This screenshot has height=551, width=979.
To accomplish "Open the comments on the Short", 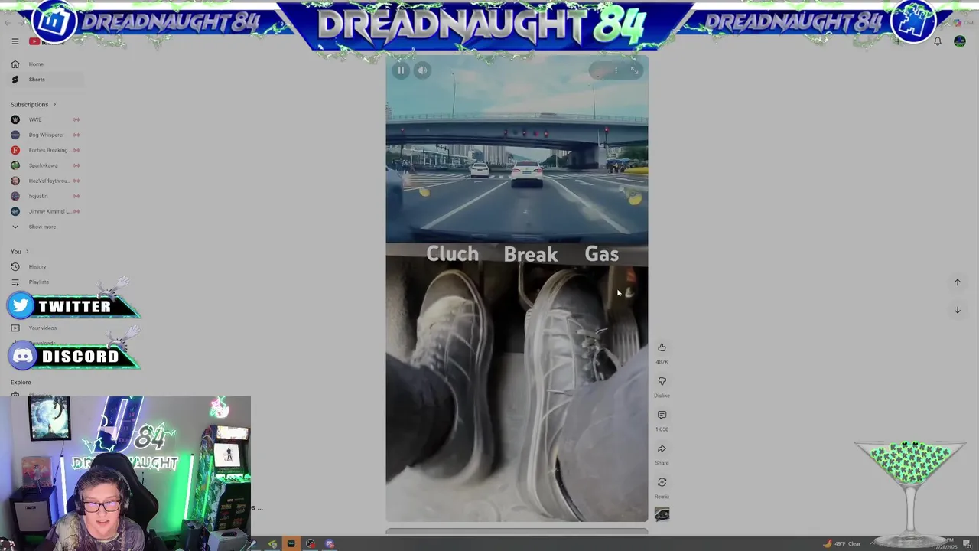I will (662, 415).
